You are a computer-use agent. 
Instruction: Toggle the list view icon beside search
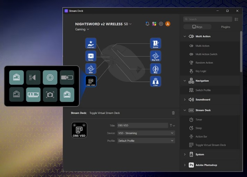click(x=236, y=19)
